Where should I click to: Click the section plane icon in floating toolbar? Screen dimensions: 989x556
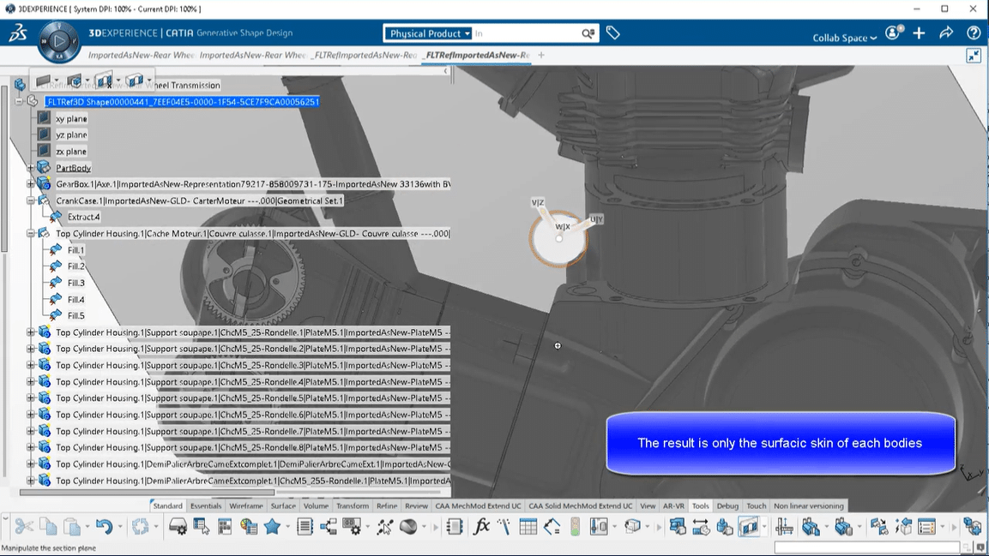43,81
